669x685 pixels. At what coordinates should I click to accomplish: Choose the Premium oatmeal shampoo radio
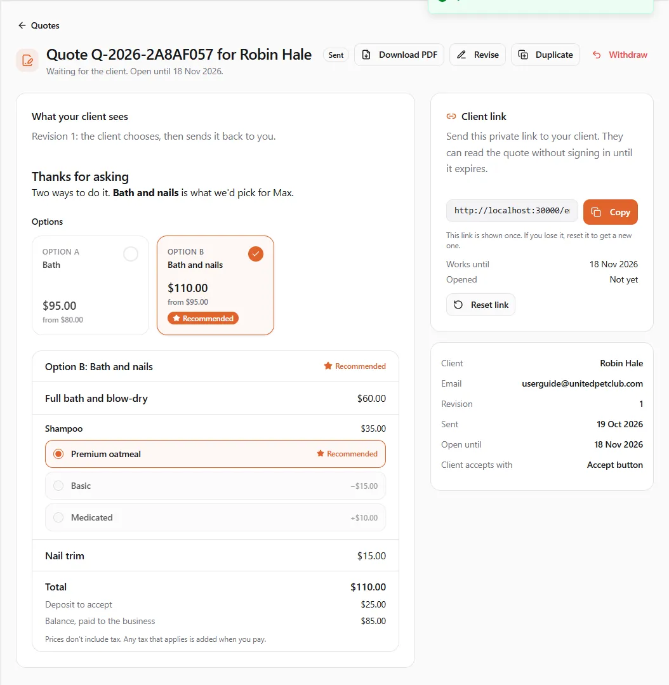coord(58,454)
